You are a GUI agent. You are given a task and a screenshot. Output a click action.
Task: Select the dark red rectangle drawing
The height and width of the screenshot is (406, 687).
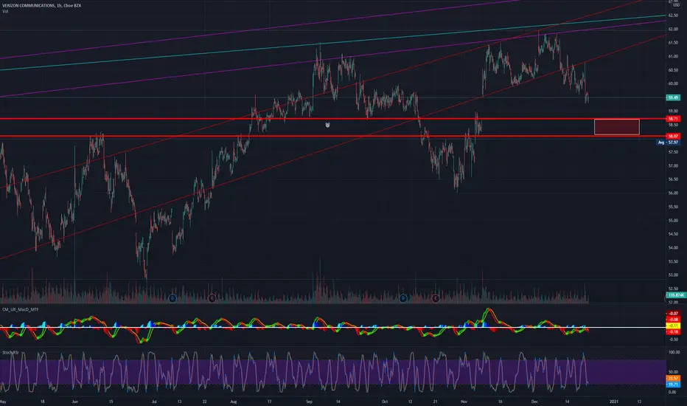coord(616,127)
